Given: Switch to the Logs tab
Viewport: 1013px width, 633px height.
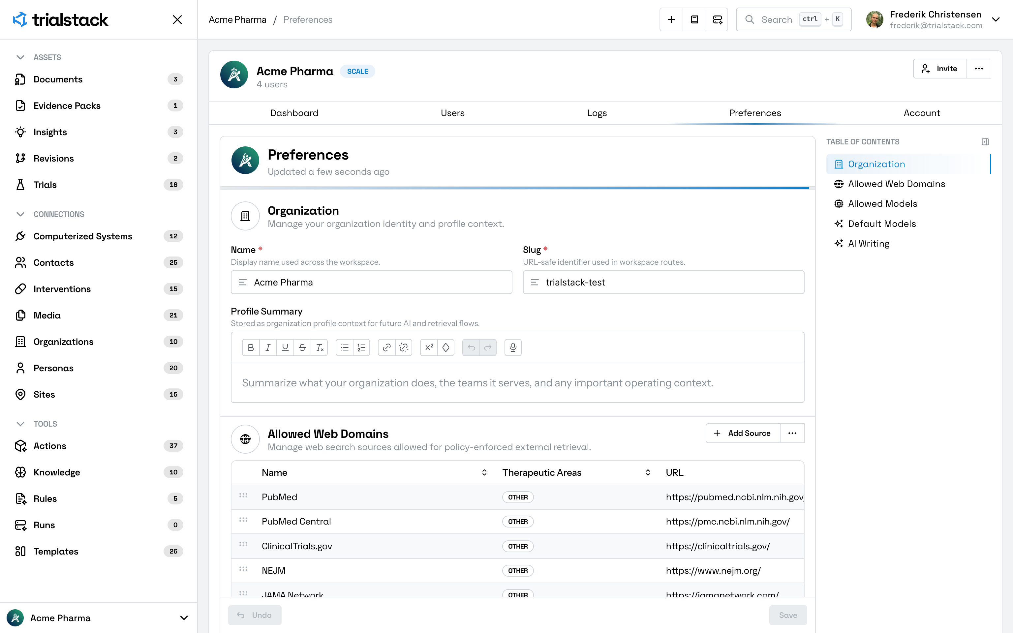Looking at the screenshot, I should click(x=597, y=113).
